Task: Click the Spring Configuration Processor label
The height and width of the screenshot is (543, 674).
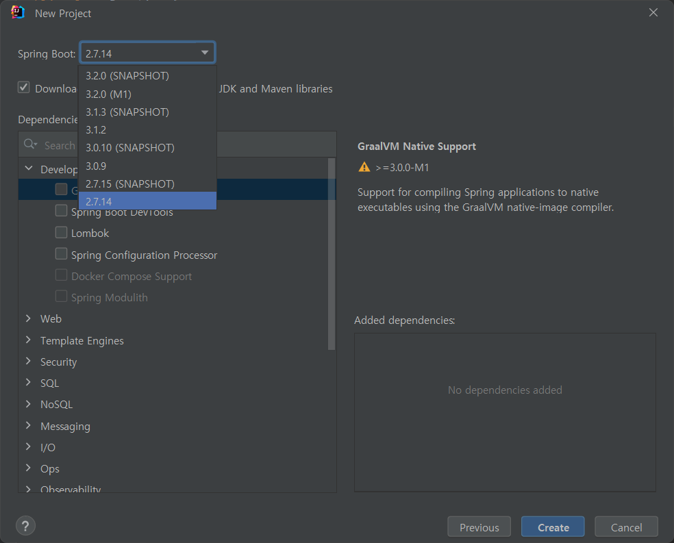Action: click(144, 255)
